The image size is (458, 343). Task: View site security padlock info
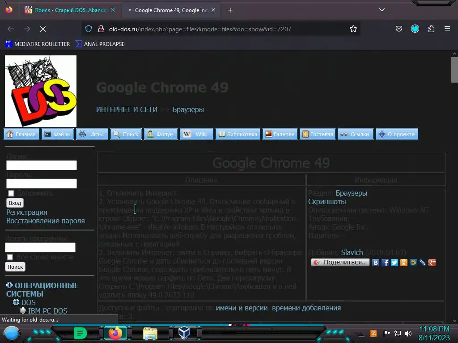coord(101,29)
